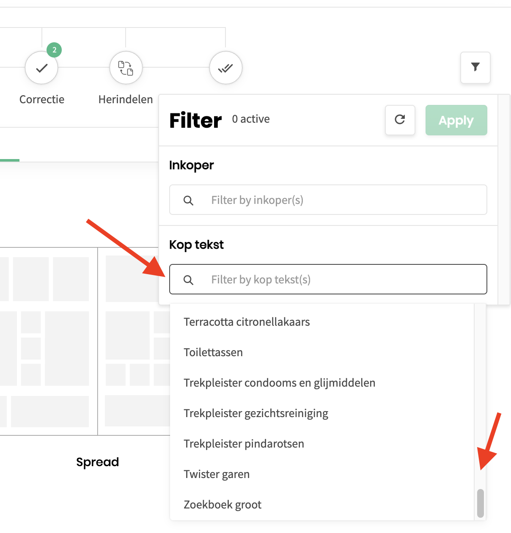
Task: Click the Correctie step label
Action: point(42,99)
